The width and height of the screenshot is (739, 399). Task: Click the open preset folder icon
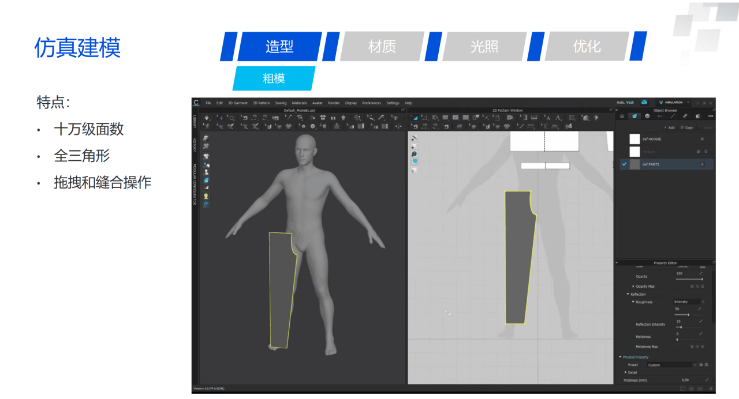pyautogui.click(x=701, y=365)
